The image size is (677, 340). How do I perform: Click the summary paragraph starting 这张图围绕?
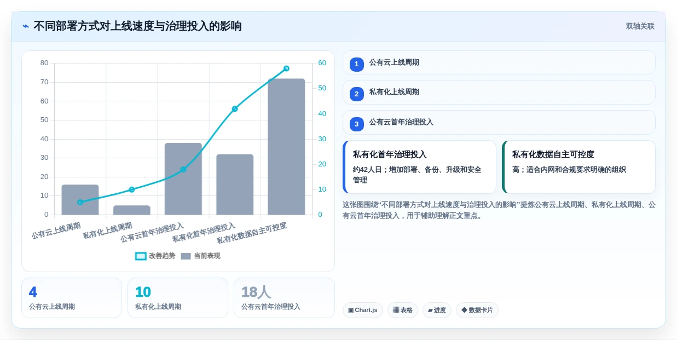click(499, 210)
